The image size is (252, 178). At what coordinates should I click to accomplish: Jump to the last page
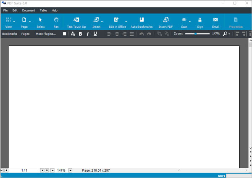47,170
